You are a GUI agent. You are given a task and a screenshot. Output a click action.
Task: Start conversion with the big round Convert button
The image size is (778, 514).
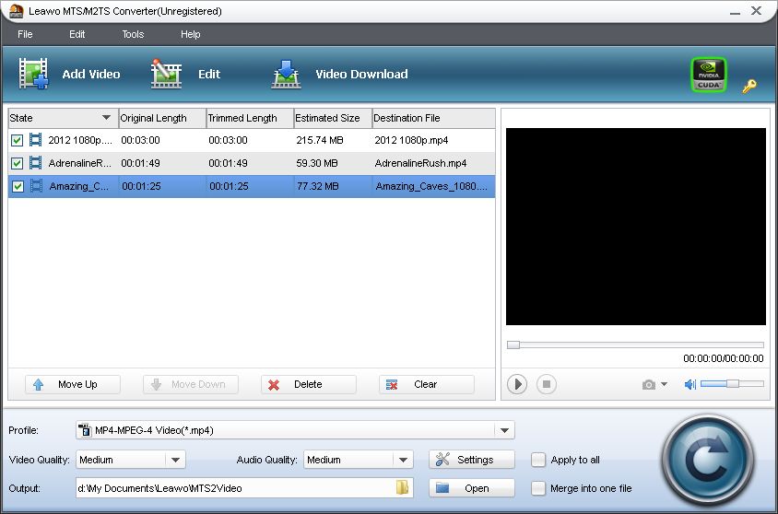pyautogui.click(x=708, y=461)
